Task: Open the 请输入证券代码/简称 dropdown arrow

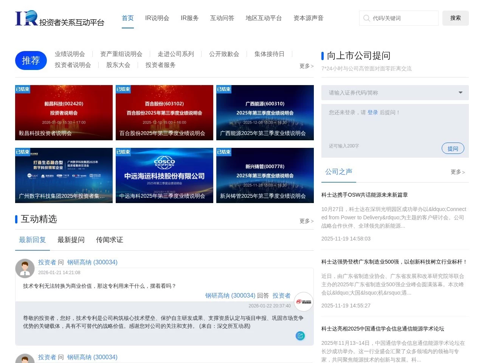Action: (x=461, y=93)
